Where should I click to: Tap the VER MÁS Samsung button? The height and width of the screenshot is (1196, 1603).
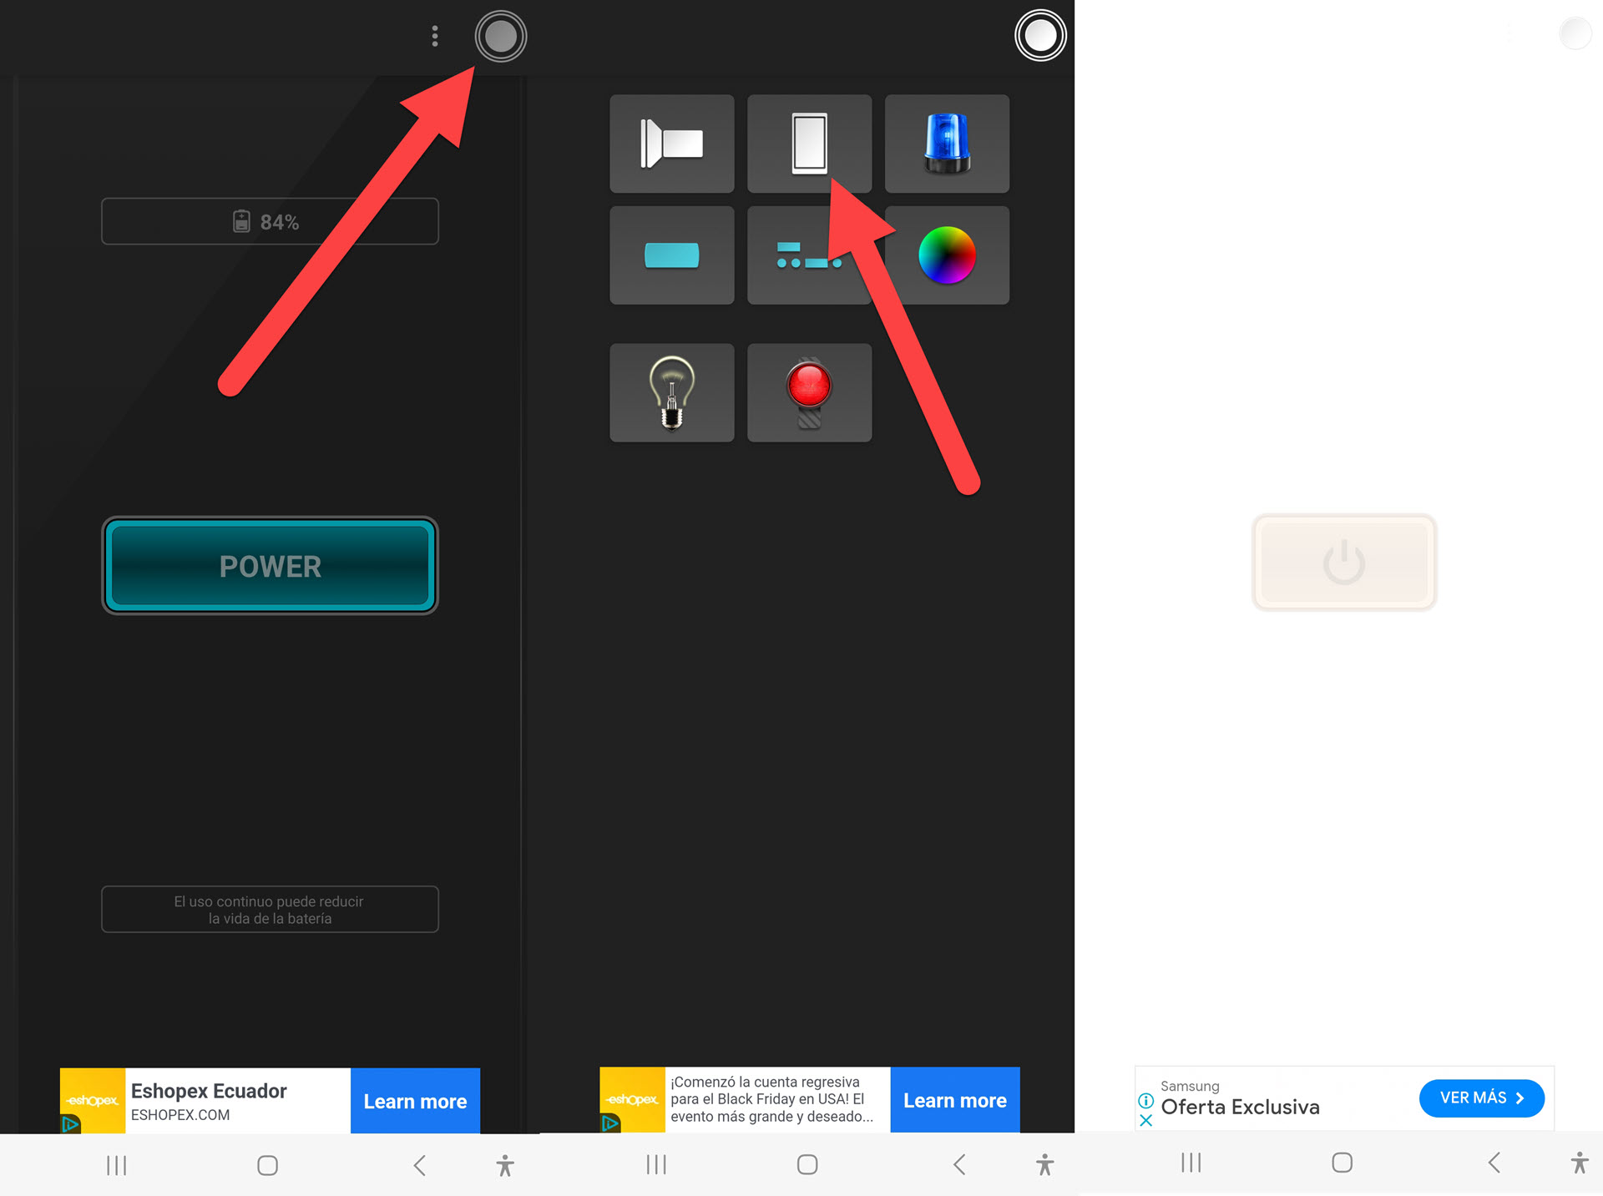(1481, 1098)
